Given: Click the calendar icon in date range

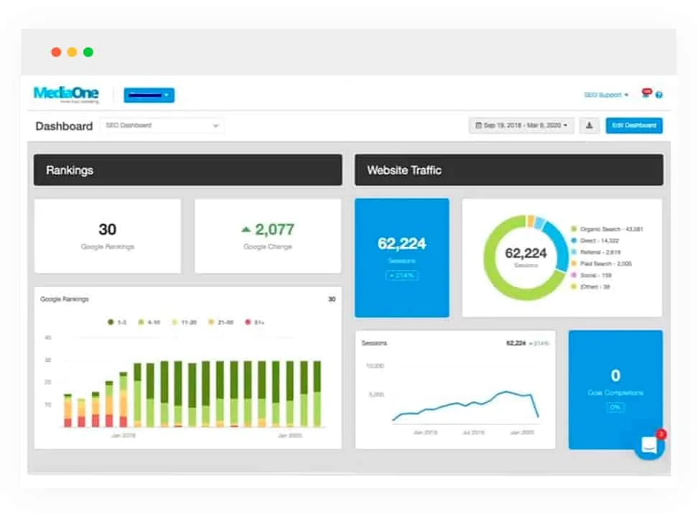Looking at the screenshot, I should [x=478, y=126].
